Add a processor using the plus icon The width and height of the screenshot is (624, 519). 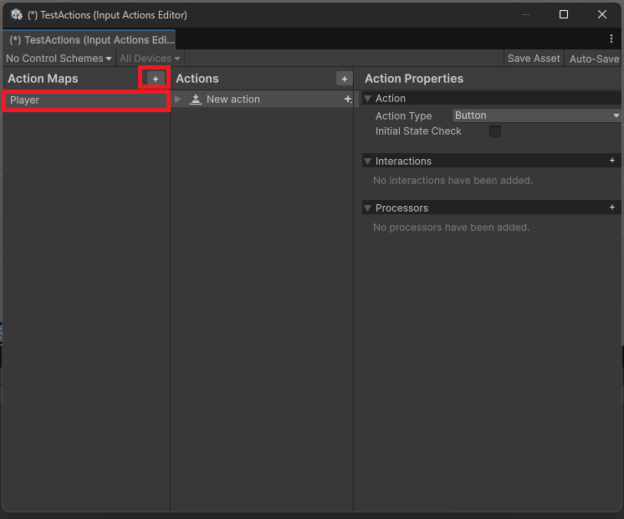611,208
